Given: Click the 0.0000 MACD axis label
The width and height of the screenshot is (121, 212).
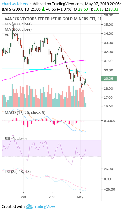Looking at the screenshot, I should tap(109, 121).
